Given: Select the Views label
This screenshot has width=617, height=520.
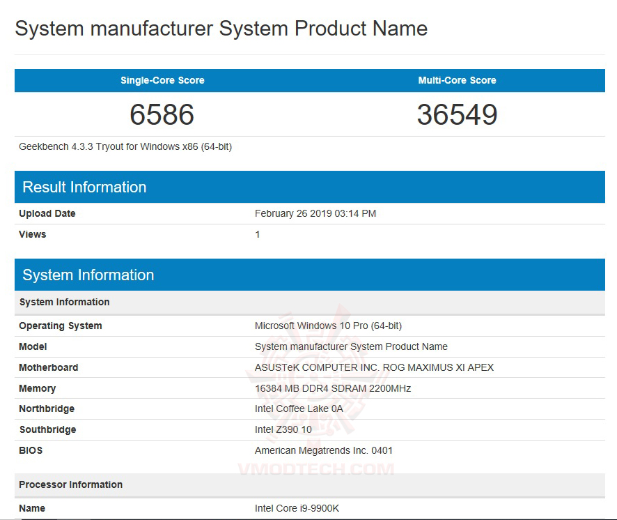Looking at the screenshot, I should coord(32,234).
